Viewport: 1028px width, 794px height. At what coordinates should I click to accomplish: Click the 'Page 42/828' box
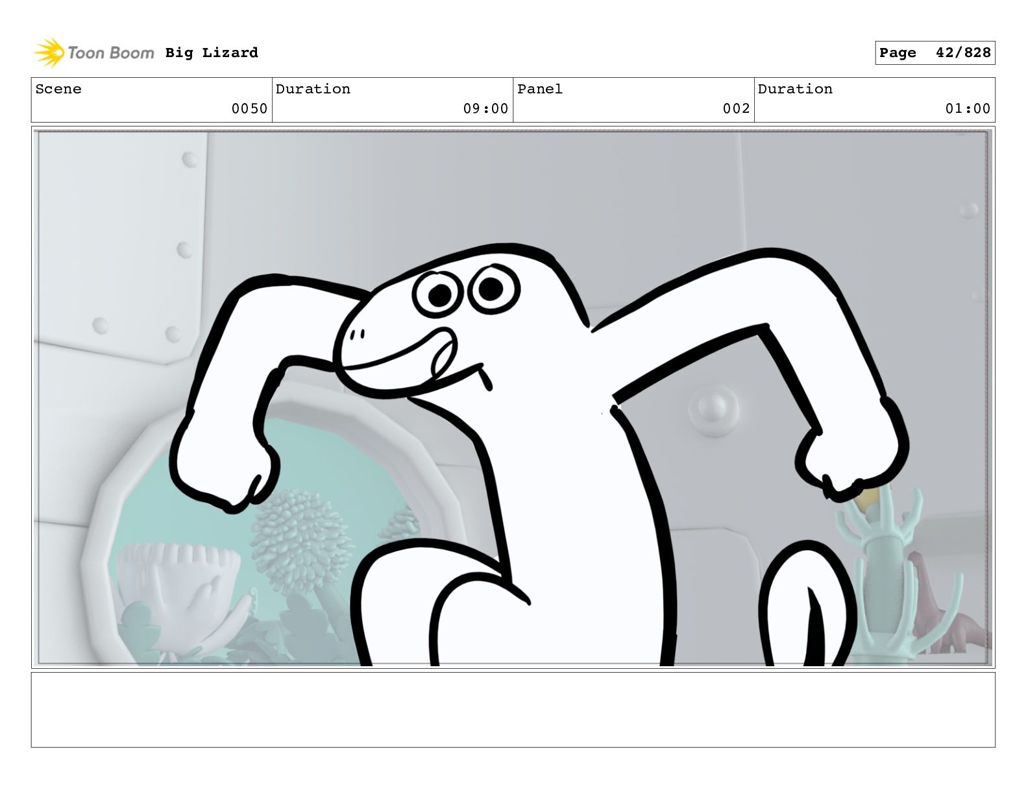coord(935,53)
